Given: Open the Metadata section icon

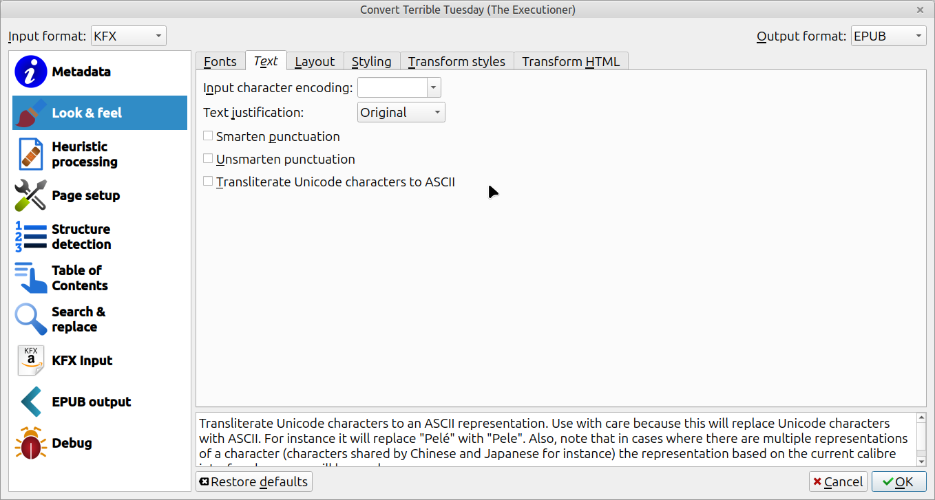Looking at the screenshot, I should [x=31, y=72].
